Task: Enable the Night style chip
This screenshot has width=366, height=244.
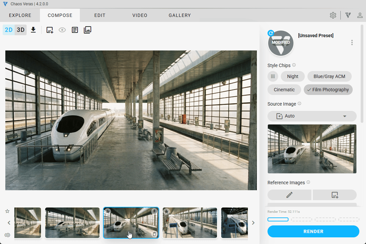Action: (x=292, y=76)
